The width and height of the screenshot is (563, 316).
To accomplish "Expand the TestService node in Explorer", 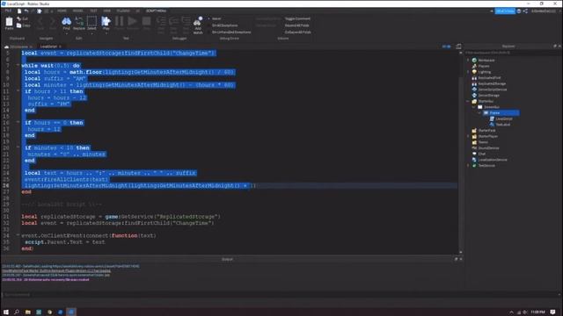I will click(x=468, y=166).
